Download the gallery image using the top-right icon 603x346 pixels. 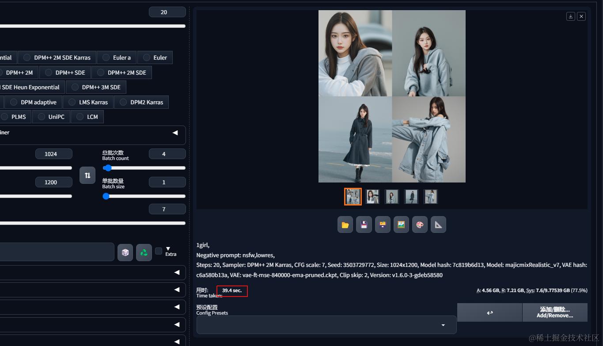571,16
